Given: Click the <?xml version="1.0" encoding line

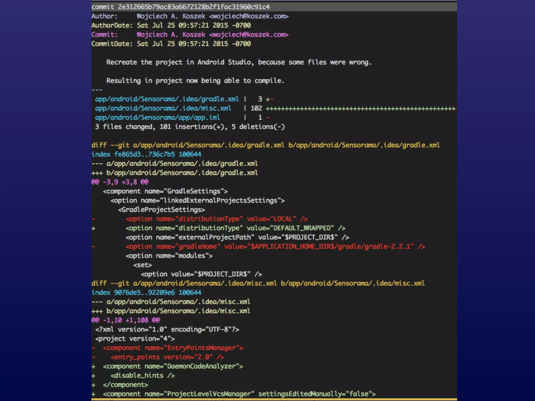Looking at the screenshot, I should click(167, 329).
